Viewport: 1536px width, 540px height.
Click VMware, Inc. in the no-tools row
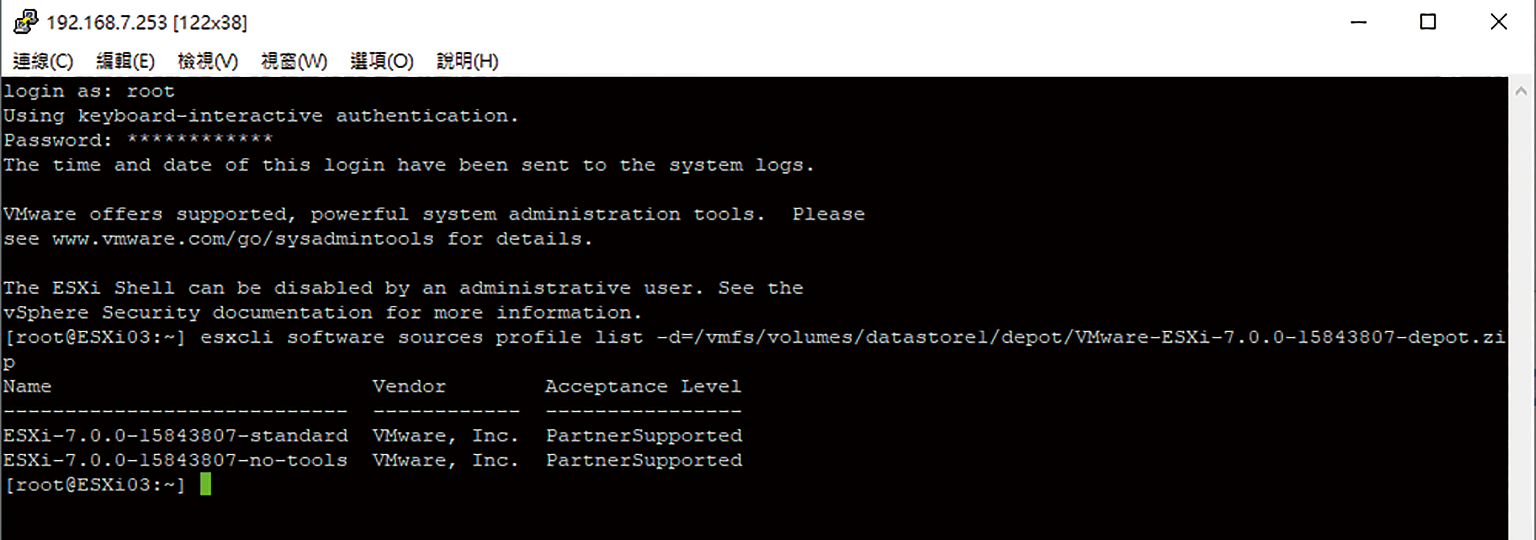point(446,460)
